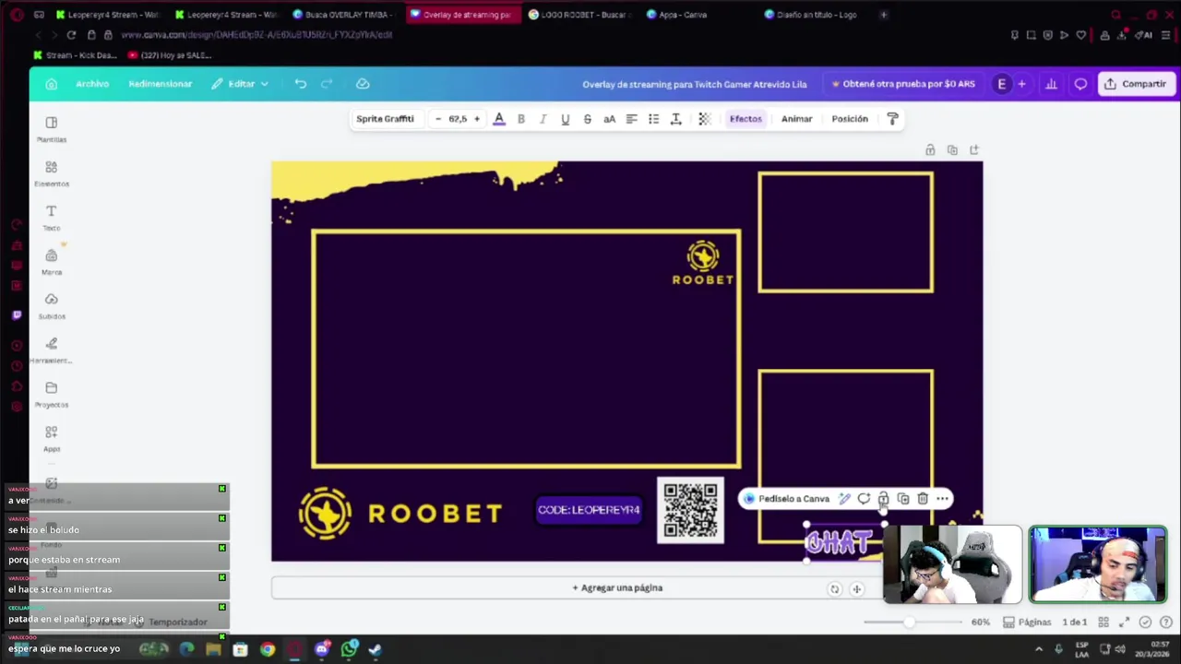Viewport: 1181px width, 664px height.
Task: Click Obtené otra prueba por $0 ARS
Action: point(903,84)
